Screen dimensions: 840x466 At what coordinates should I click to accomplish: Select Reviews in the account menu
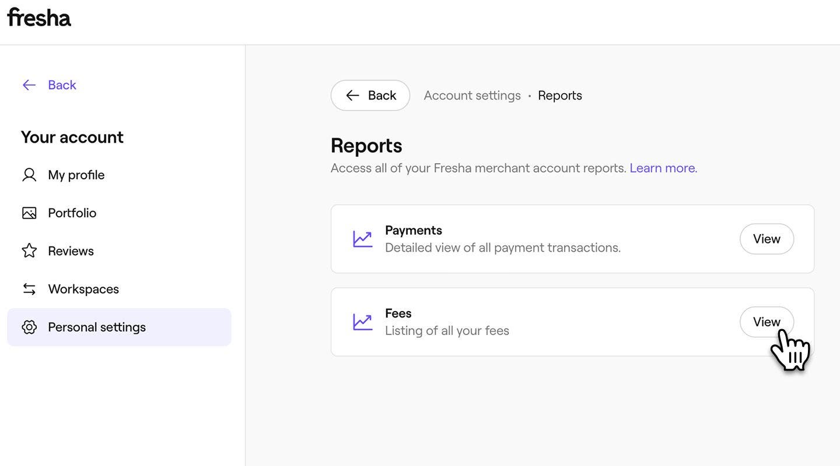[71, 251]
